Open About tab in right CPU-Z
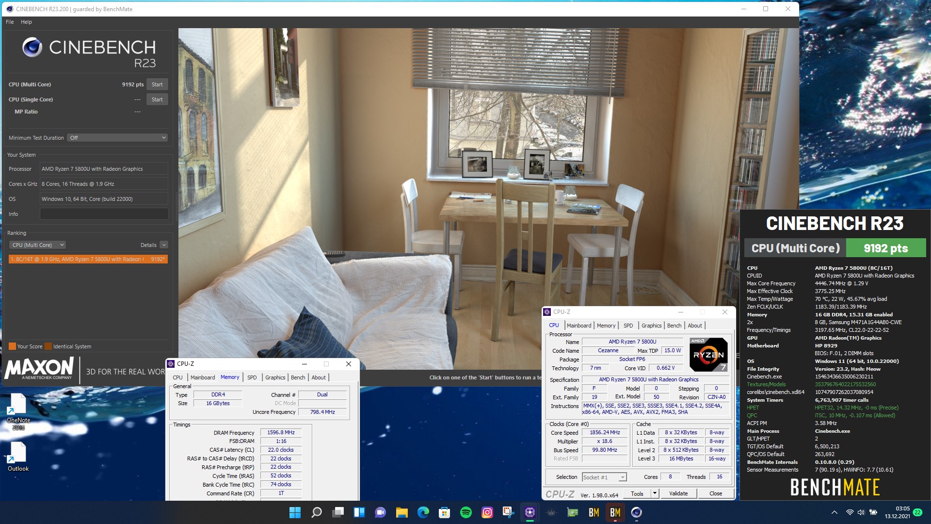 [695, 326]
